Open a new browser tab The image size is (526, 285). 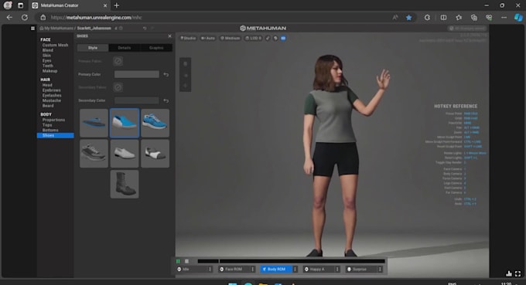[x=116, y=5]
